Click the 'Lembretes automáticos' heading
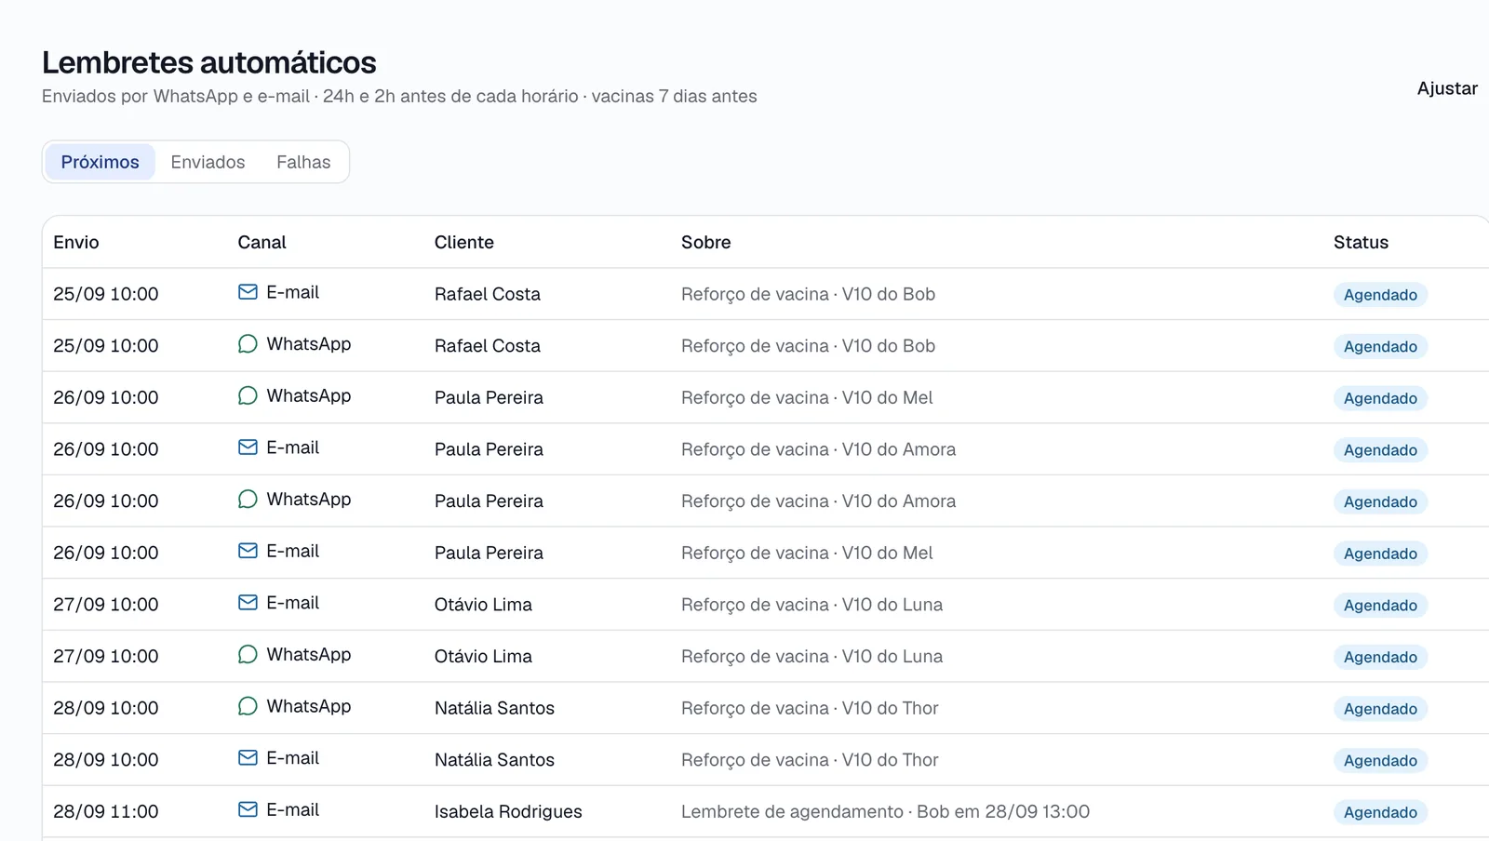This screenshot has height=841, width=1489. 209,62
